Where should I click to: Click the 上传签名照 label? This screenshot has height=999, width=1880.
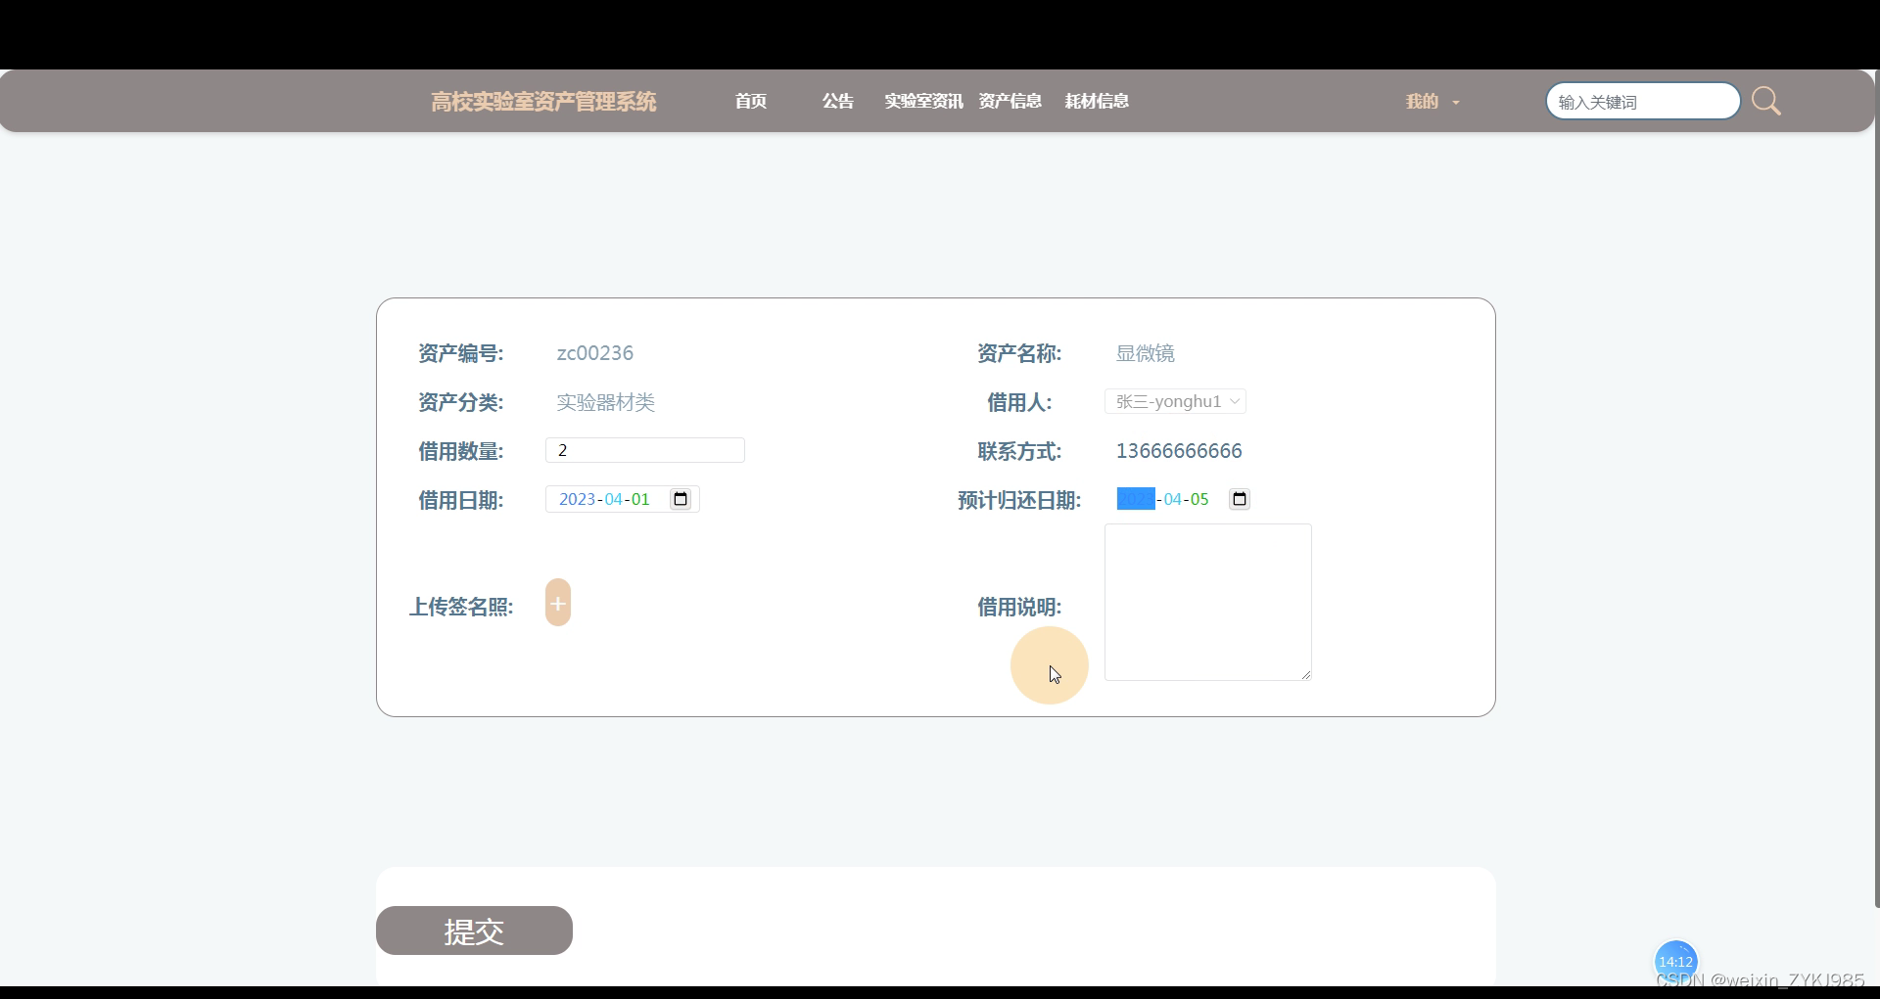[x=461, y=607]
